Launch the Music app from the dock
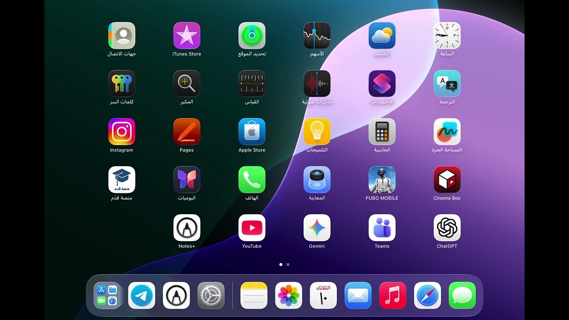The height and width of the screenshot is (320, 569). (x=393, y=296)
